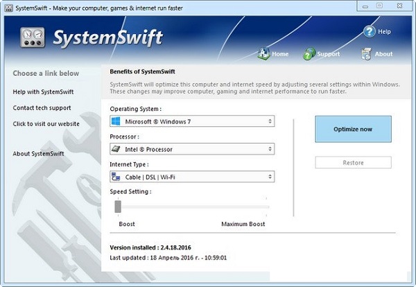Open the Help label in header
Screen dimensions: 416x287
pyautogui.click(x=384, y=32)
